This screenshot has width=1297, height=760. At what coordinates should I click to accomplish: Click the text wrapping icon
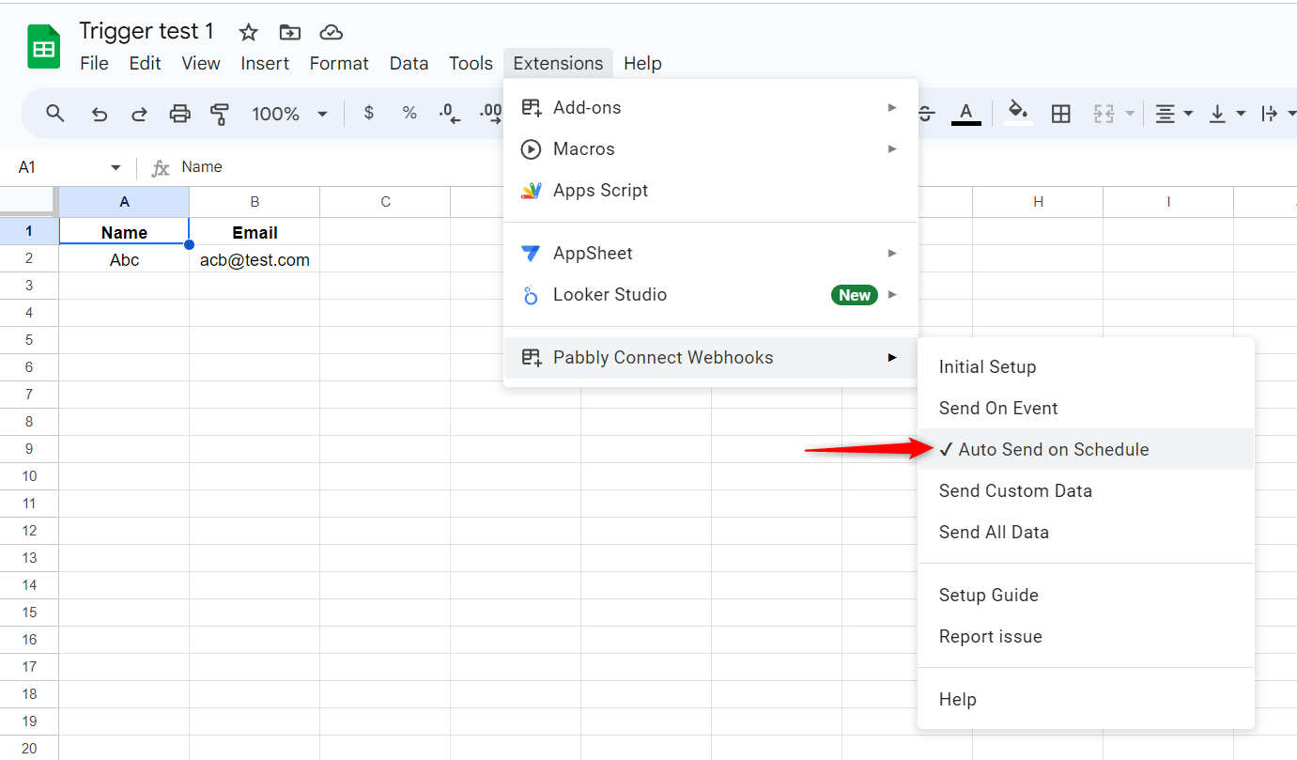tap(1269, 114)
